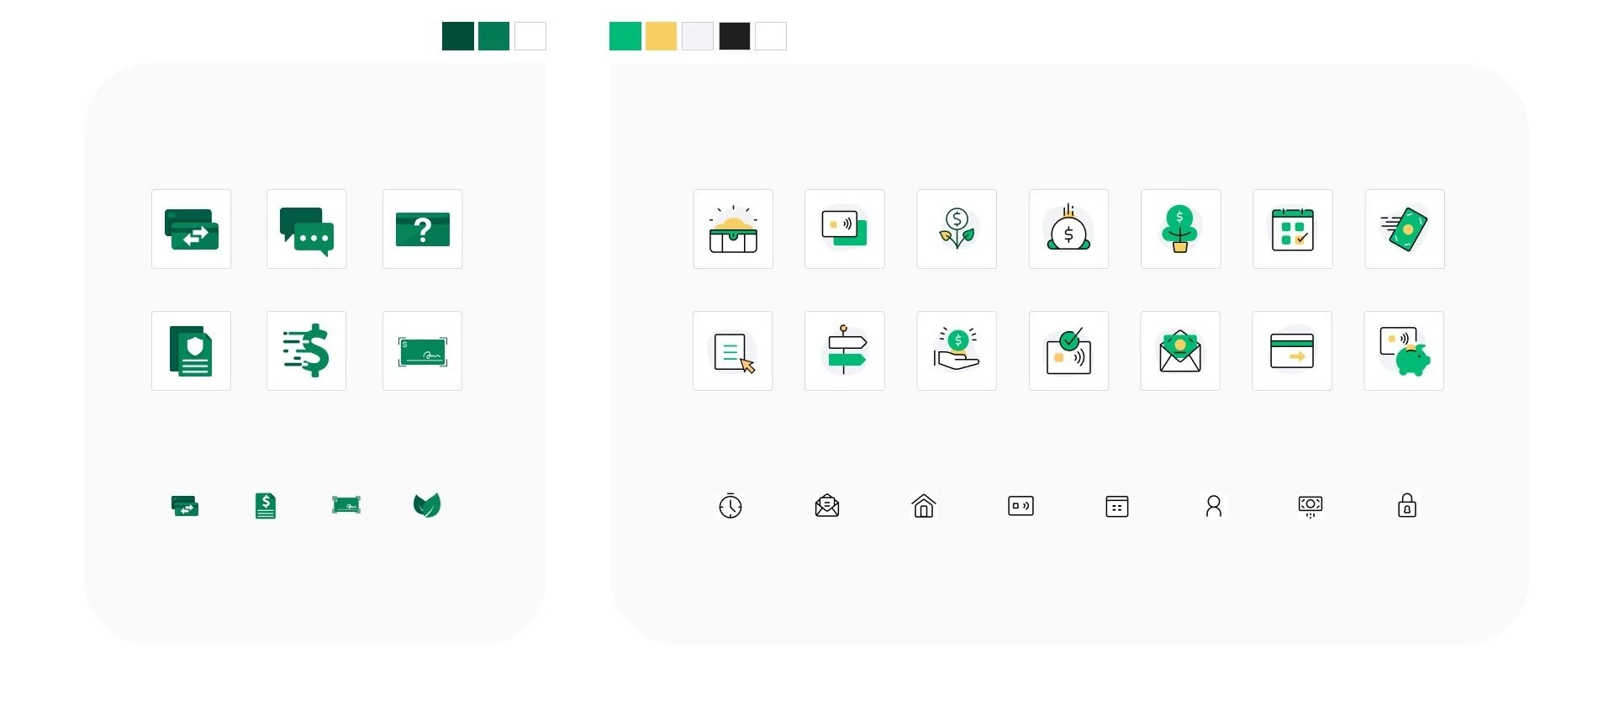
Task: Select the small dollar document icon
Action: 266,506
